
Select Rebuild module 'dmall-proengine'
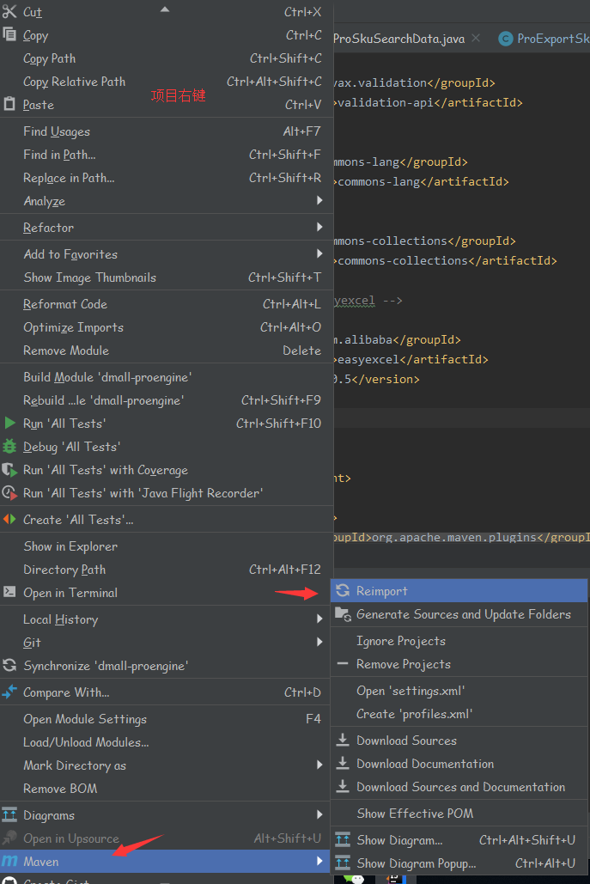103,400
